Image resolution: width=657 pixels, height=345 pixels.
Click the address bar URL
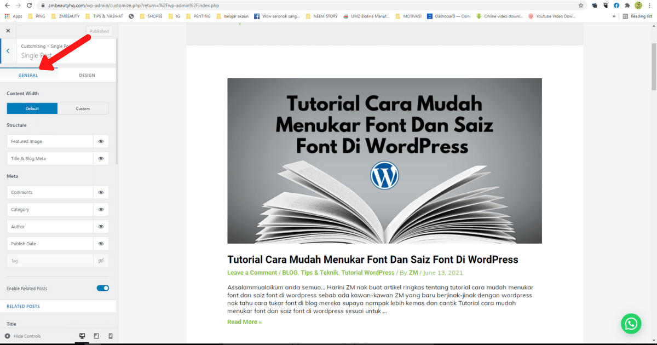133,5
